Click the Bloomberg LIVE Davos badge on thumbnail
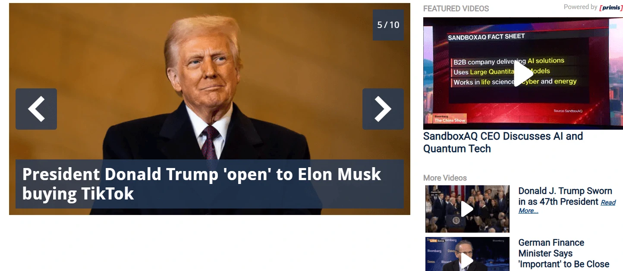Screen dimensions: 623x271 437,240
